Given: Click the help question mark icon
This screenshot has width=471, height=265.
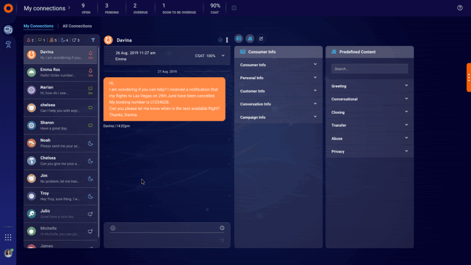Looking at the screenshot, I should tap(460, 8).
